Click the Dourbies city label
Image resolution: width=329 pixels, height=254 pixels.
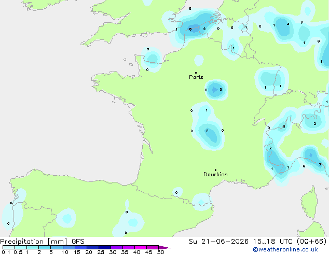click(215, 174)
